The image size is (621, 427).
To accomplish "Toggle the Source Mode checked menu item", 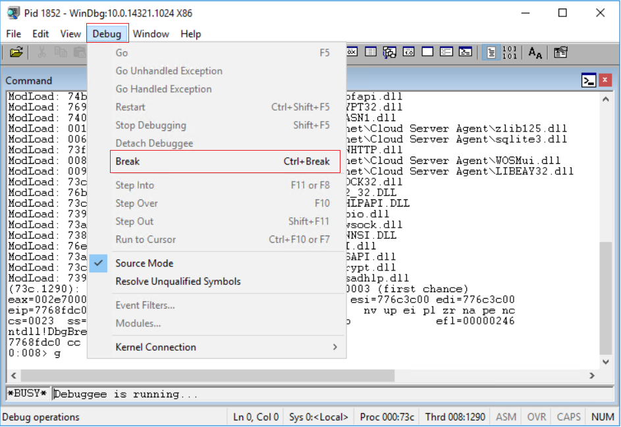I will coord(217,263).
